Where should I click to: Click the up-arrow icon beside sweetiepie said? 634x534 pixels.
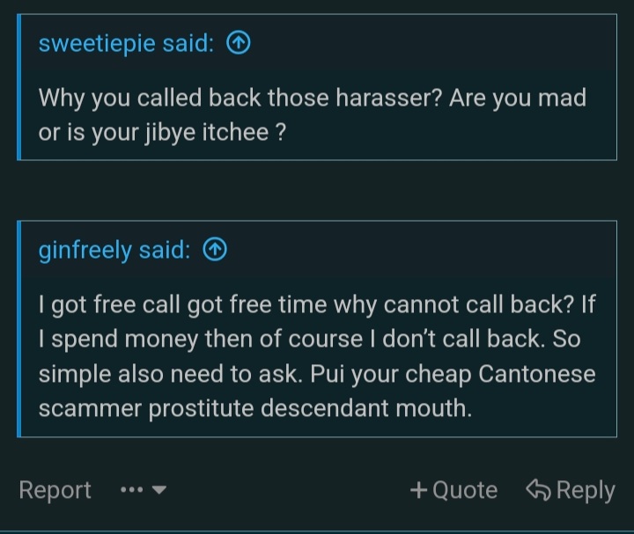239,44
